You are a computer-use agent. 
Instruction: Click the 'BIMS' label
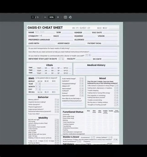(31, 78)
